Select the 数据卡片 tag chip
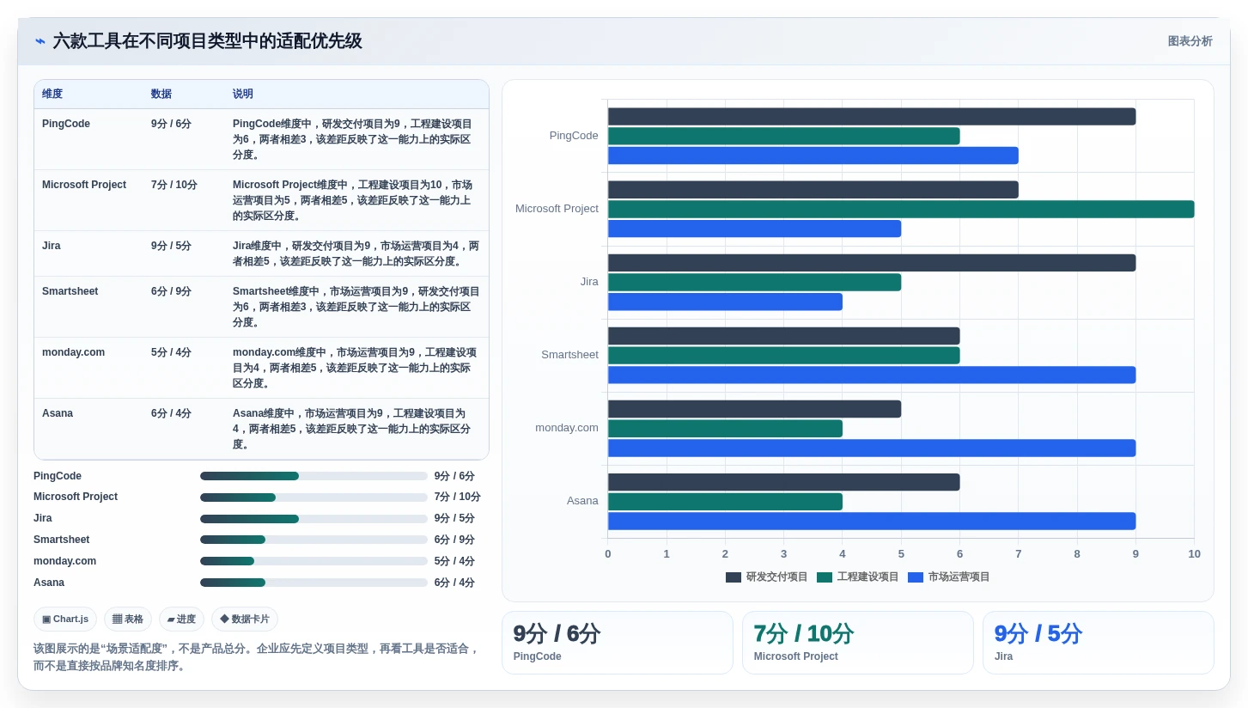 [244, 619]
